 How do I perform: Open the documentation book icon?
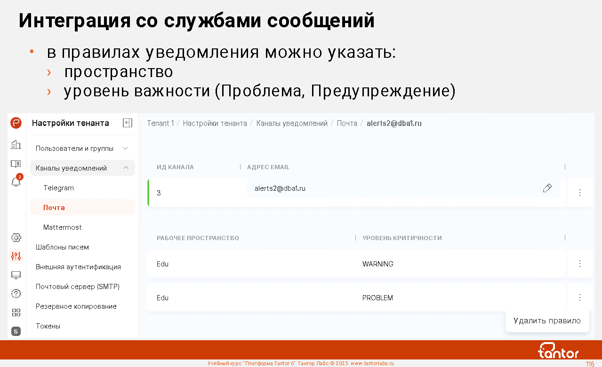coord(16,164)
